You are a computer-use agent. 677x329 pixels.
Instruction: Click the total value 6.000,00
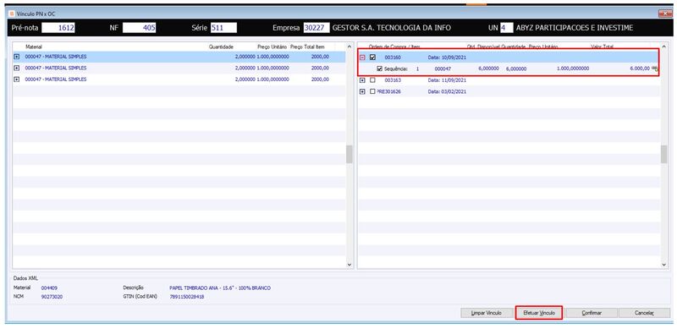[x=640, y=69]
